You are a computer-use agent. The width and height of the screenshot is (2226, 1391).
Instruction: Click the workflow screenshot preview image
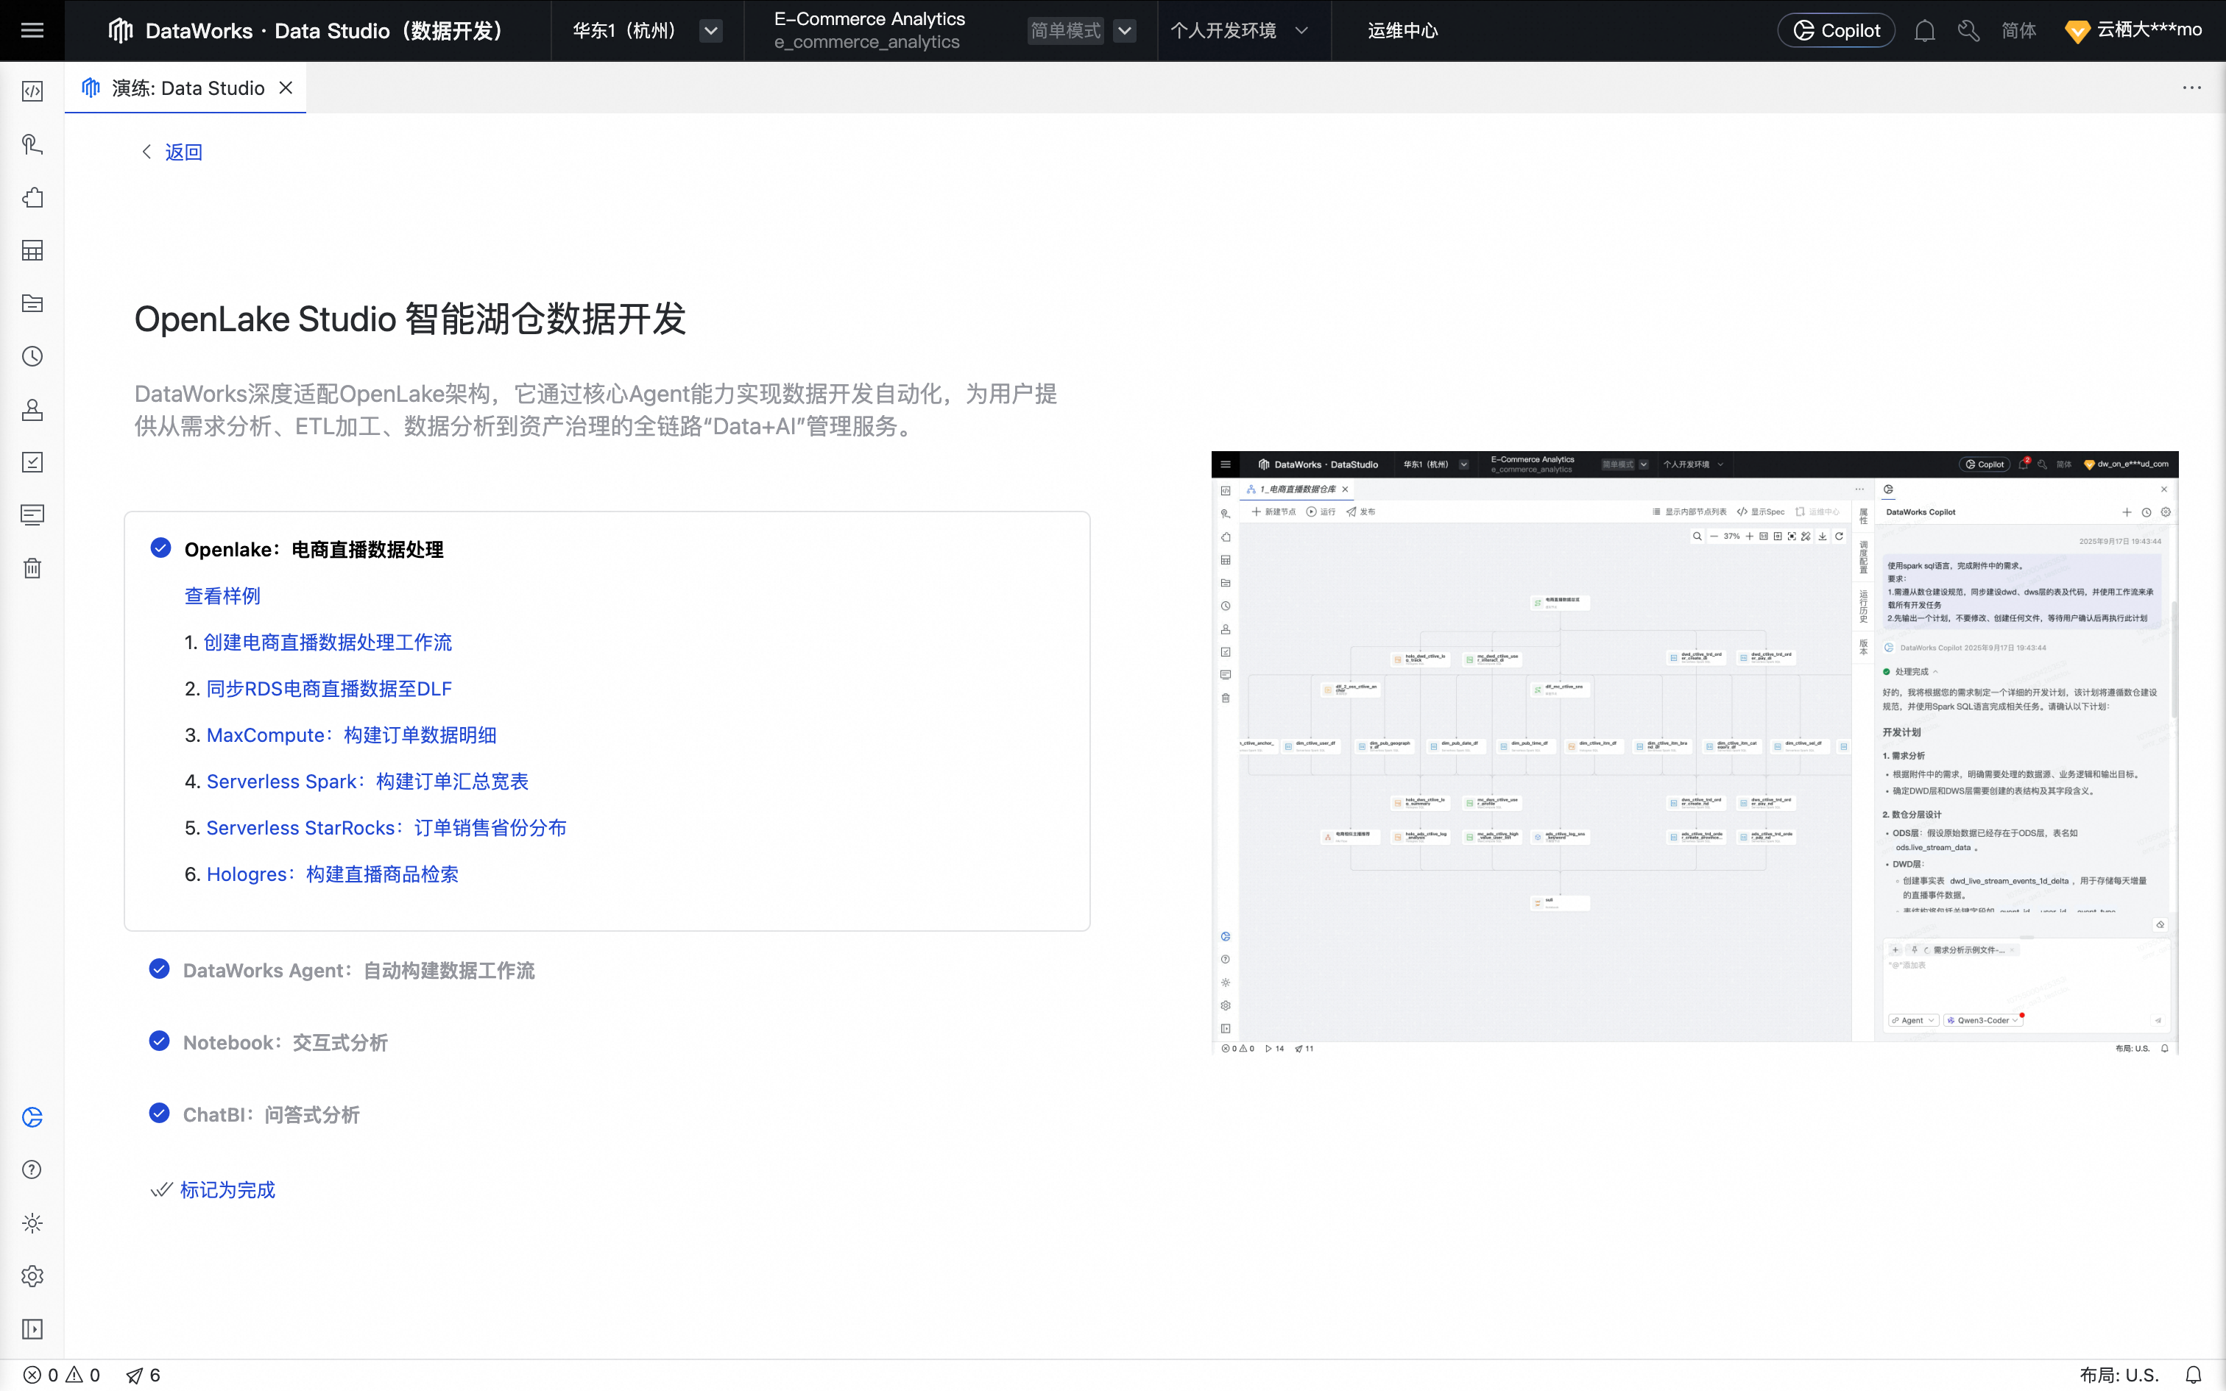[x=1695, y=752]
